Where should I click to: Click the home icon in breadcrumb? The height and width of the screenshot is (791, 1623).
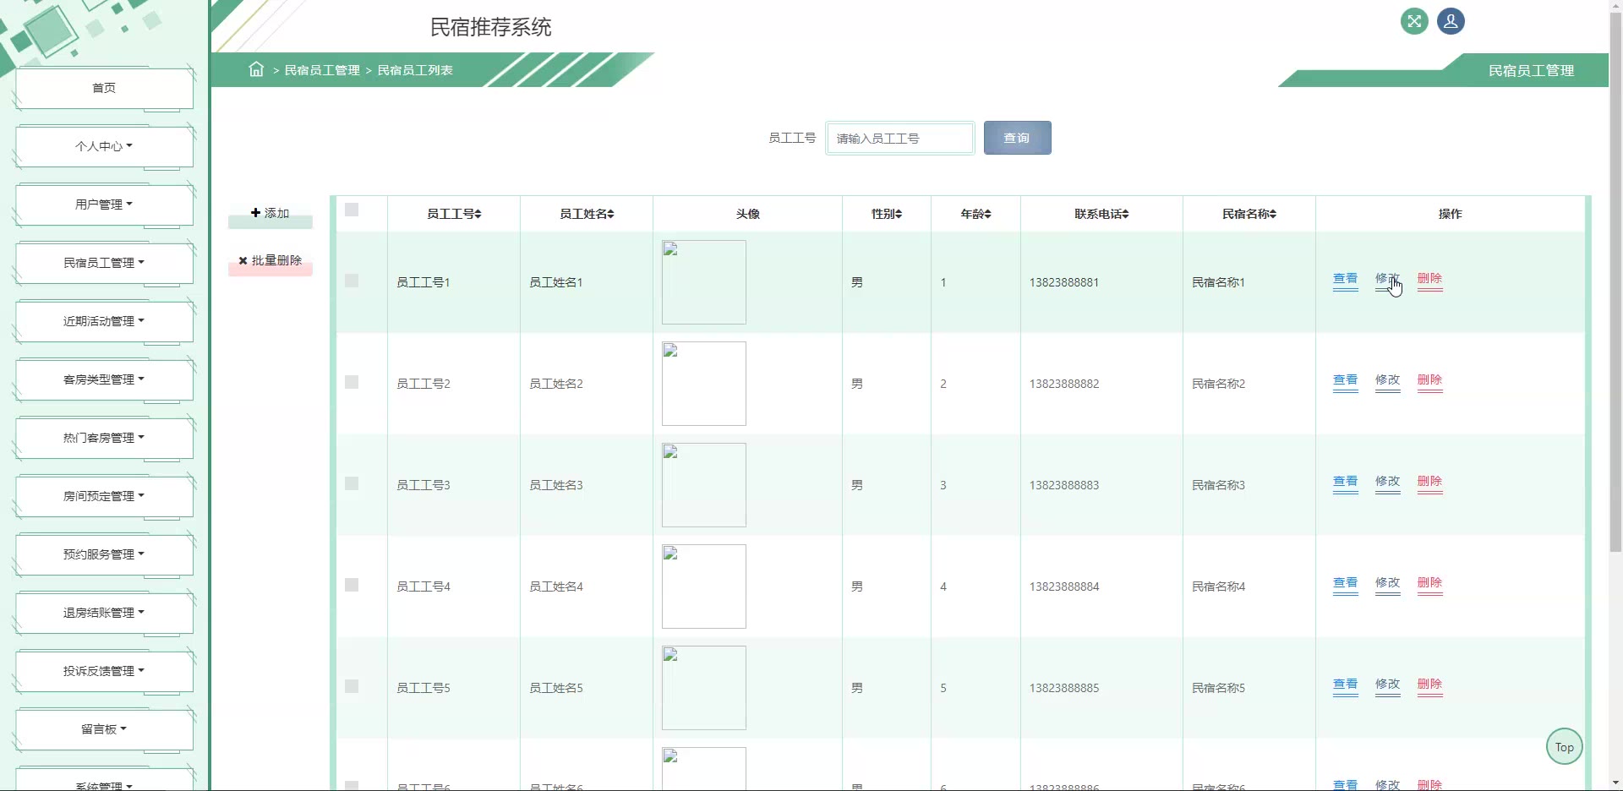[x=256, y=69]
